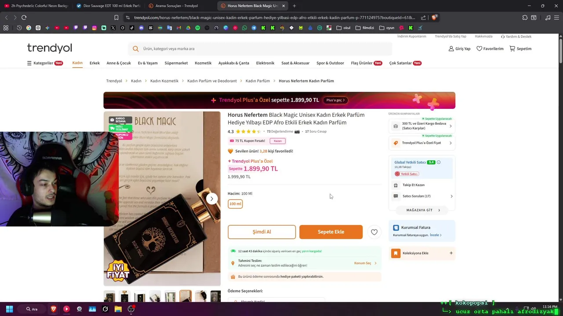Open a new browser tab with plus

coord(294,6)
